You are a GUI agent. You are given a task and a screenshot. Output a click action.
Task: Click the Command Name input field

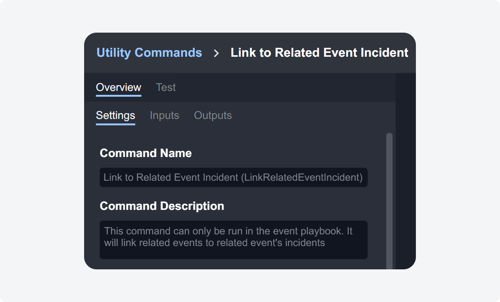[233, 178]
